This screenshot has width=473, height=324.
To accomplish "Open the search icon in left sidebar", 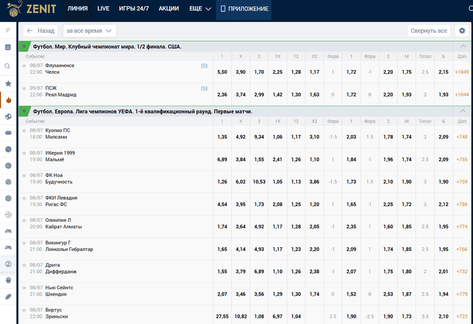I will point(8,66).
